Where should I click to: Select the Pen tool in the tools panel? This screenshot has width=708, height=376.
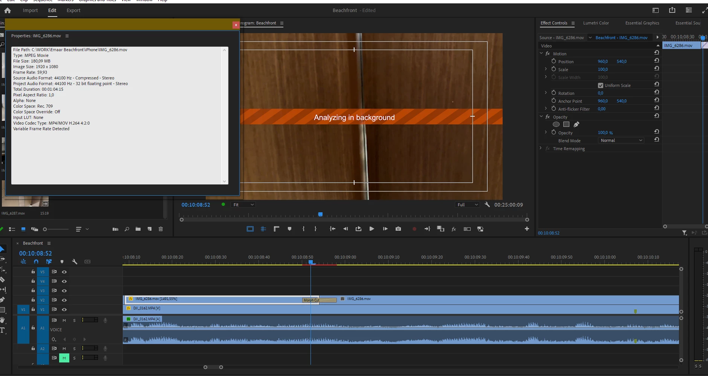coord(2,300)
